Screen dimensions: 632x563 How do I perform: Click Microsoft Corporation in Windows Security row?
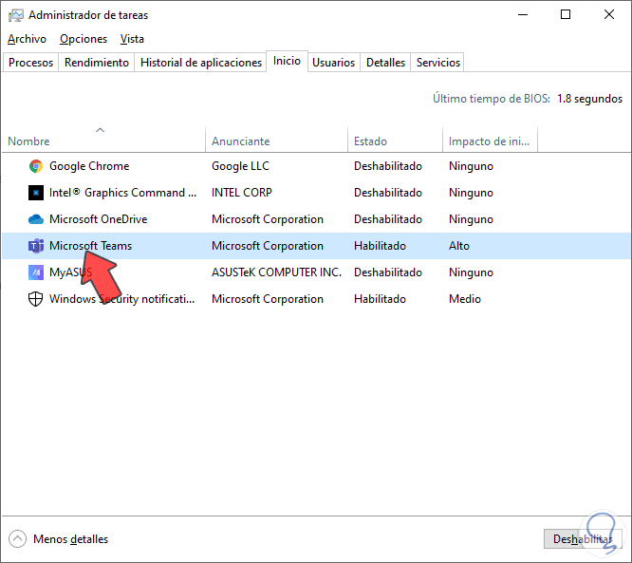point(268,299)
